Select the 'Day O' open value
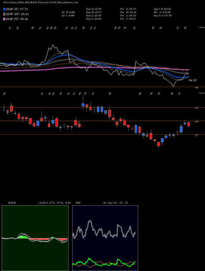 coord(93,9)
